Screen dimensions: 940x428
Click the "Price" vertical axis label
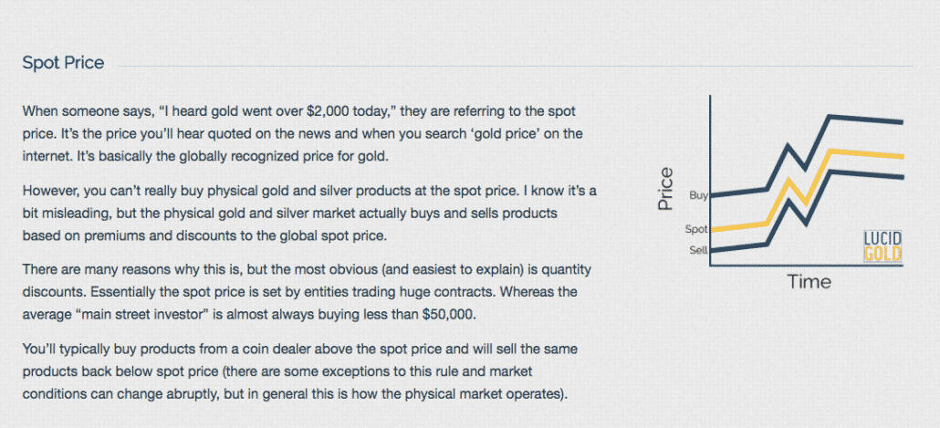click(x=666, y=189)
